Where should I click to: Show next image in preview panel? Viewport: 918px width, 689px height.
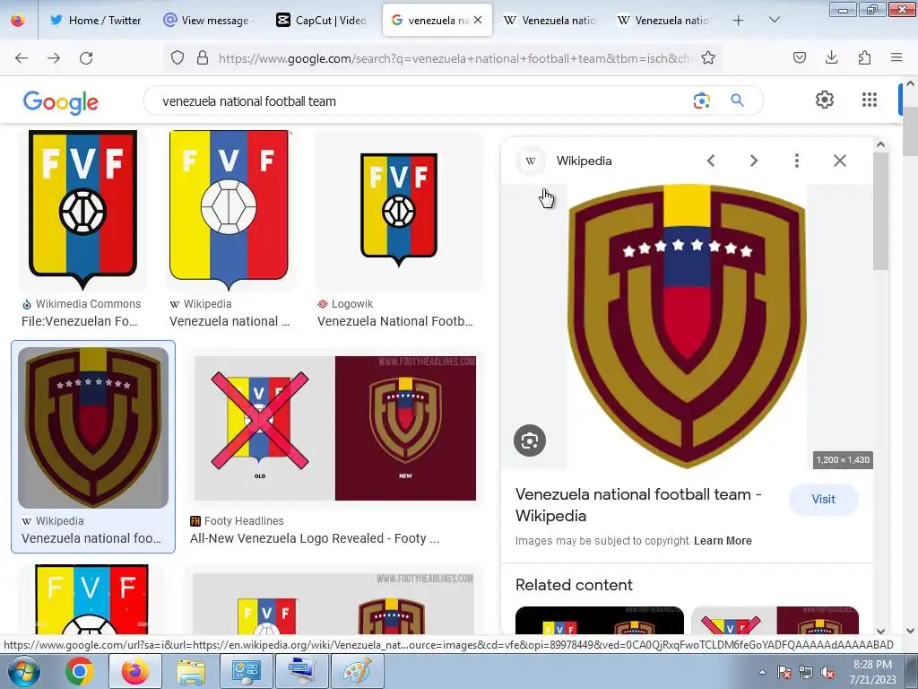click(753, 161)
